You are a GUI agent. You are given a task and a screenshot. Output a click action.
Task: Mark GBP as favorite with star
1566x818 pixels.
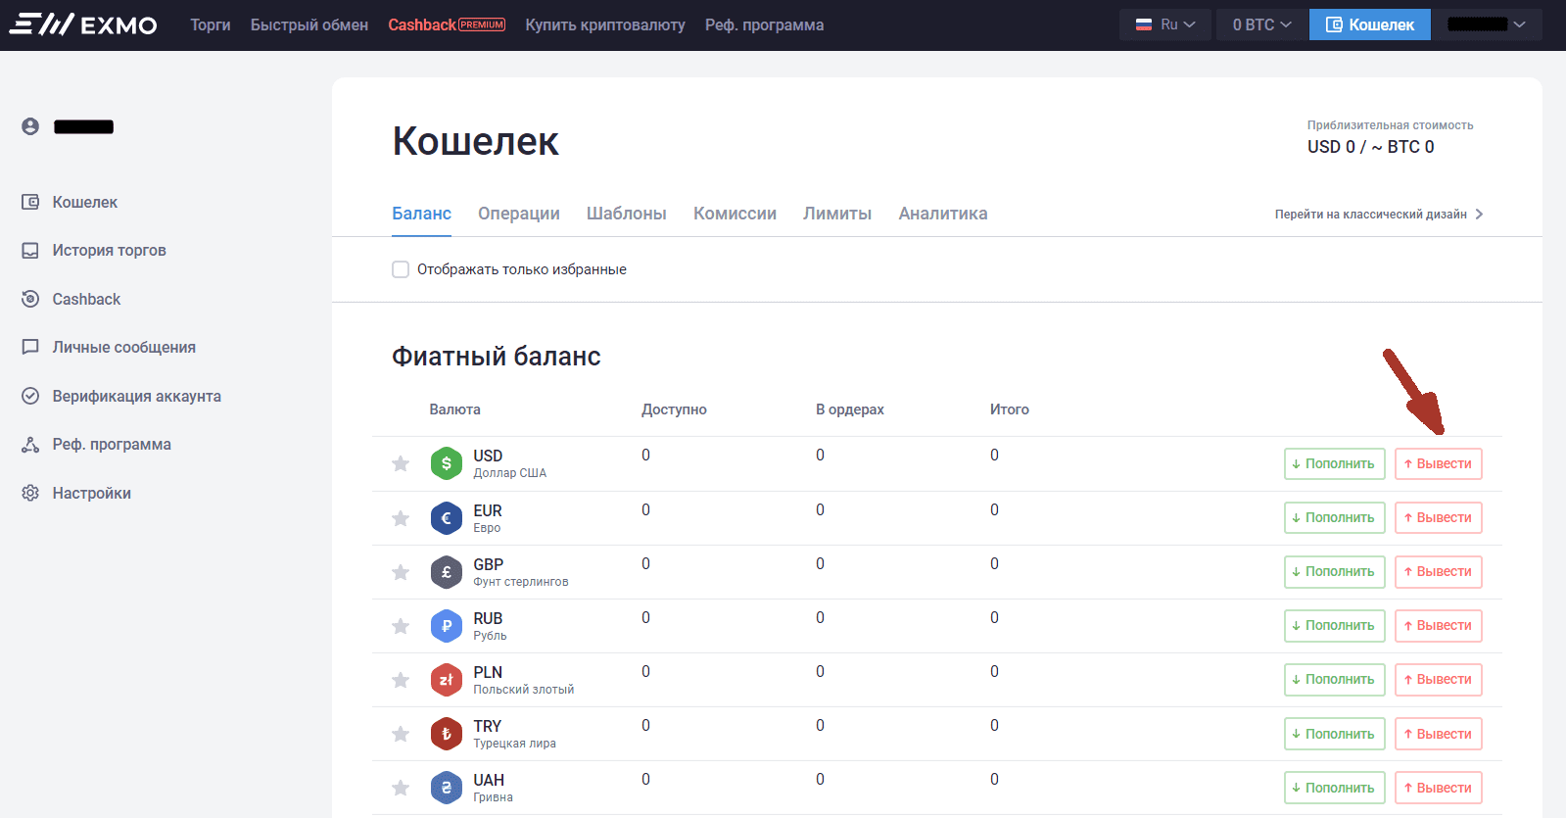(x=401, y=572)
